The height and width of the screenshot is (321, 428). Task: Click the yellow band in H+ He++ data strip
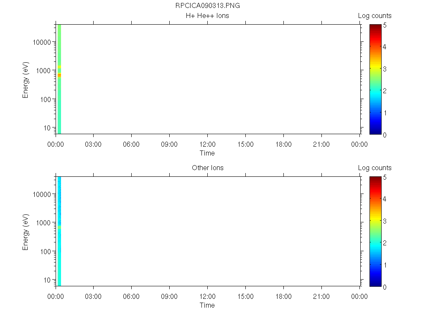coord(59,66)
